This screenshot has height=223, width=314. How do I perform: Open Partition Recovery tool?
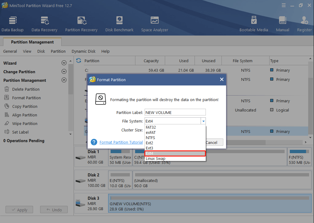pos(81,24)
